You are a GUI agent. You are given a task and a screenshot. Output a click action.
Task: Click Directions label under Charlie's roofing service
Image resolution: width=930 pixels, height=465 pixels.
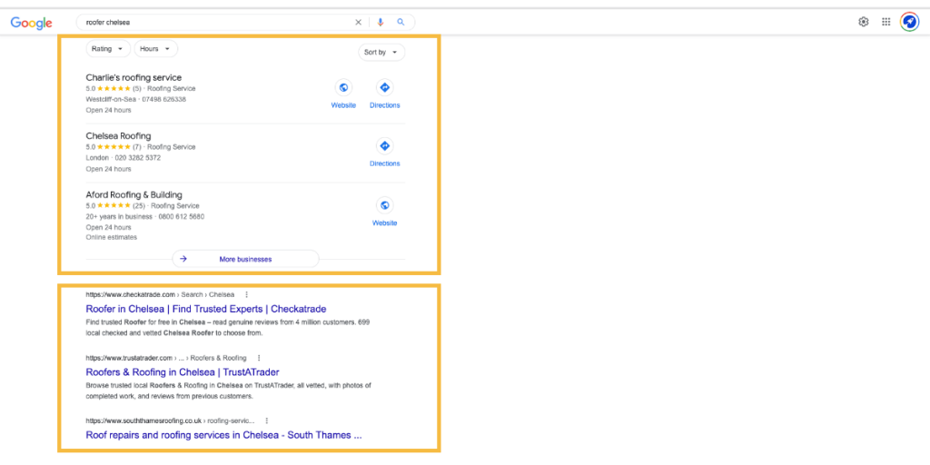385,105
